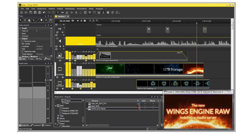The width and height of the screenshot is (252, 134).
Task: Select the Audi_IAA_2015_014 project row
Action: pyautogui.click(x=123, y=104)
